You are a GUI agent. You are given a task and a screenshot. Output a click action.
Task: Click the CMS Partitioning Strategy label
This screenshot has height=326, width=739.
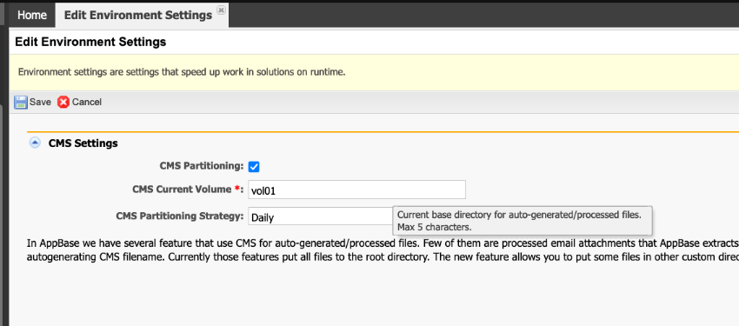(180, 216)
